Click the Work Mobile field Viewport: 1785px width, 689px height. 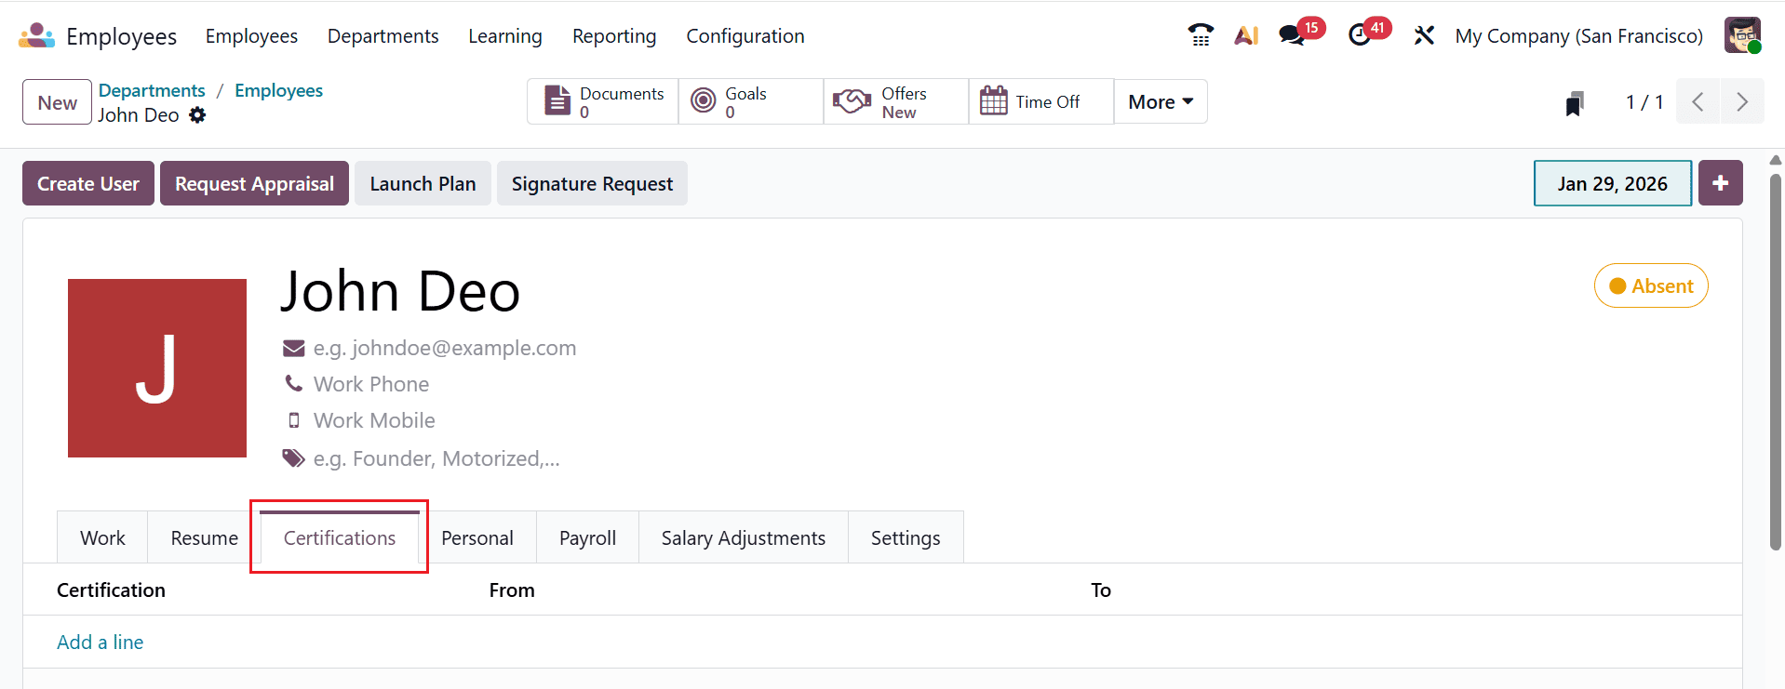[374, 420]
